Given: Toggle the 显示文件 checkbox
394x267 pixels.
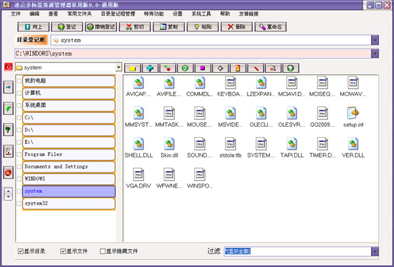Looking at the screenshot, I should (x=63, y=251).
